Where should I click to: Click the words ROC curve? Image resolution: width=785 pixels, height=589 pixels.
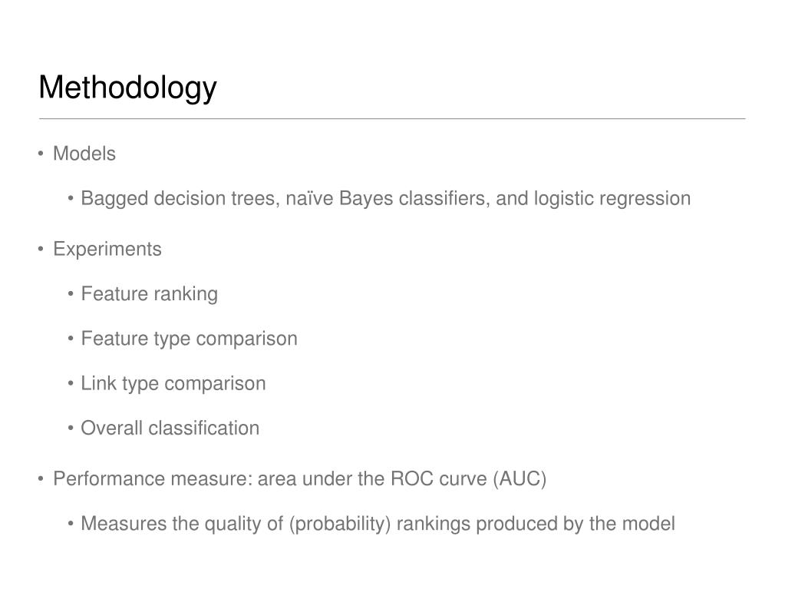tap(439, 479)
